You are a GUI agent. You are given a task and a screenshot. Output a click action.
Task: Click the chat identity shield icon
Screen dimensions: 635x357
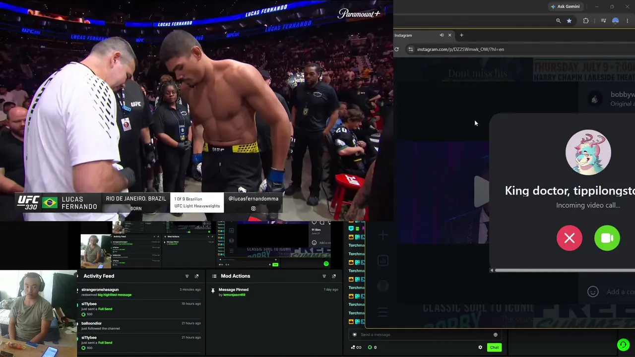coord(354,335)
